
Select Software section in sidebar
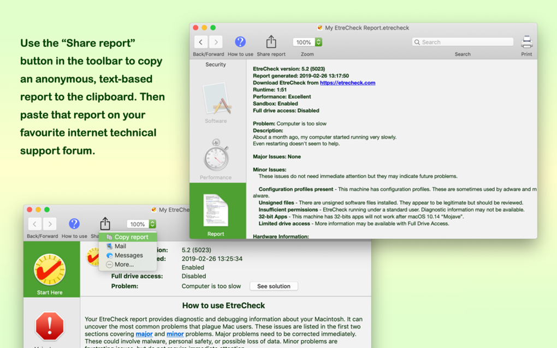(x=216, y=103)
